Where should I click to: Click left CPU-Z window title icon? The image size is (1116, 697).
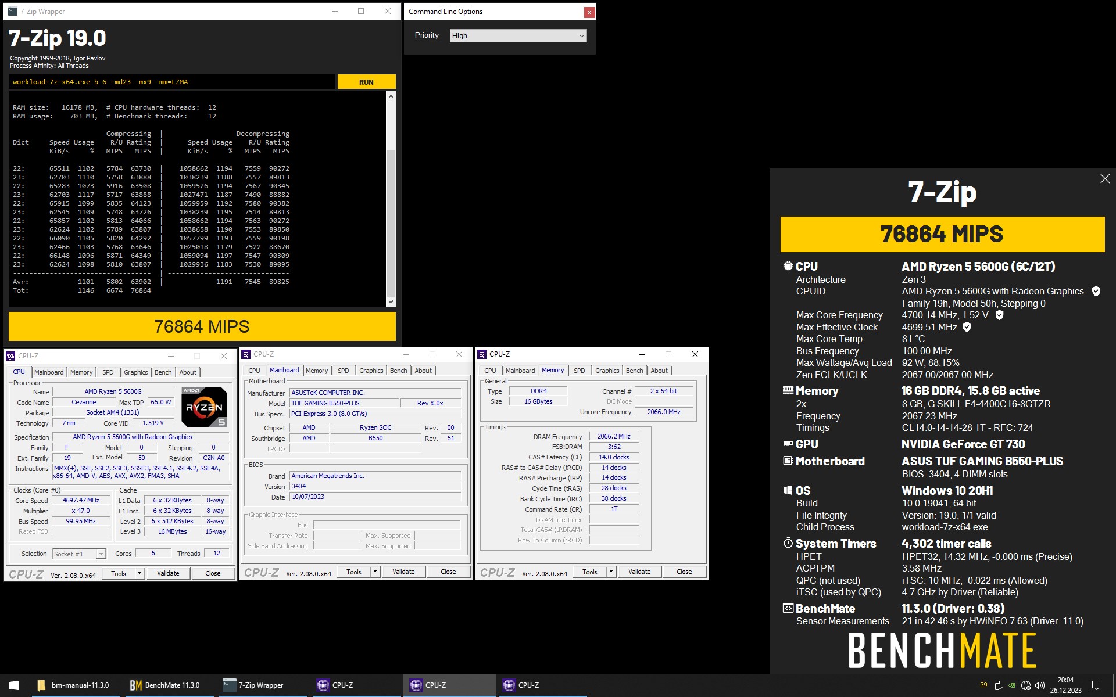coord(10,356)
